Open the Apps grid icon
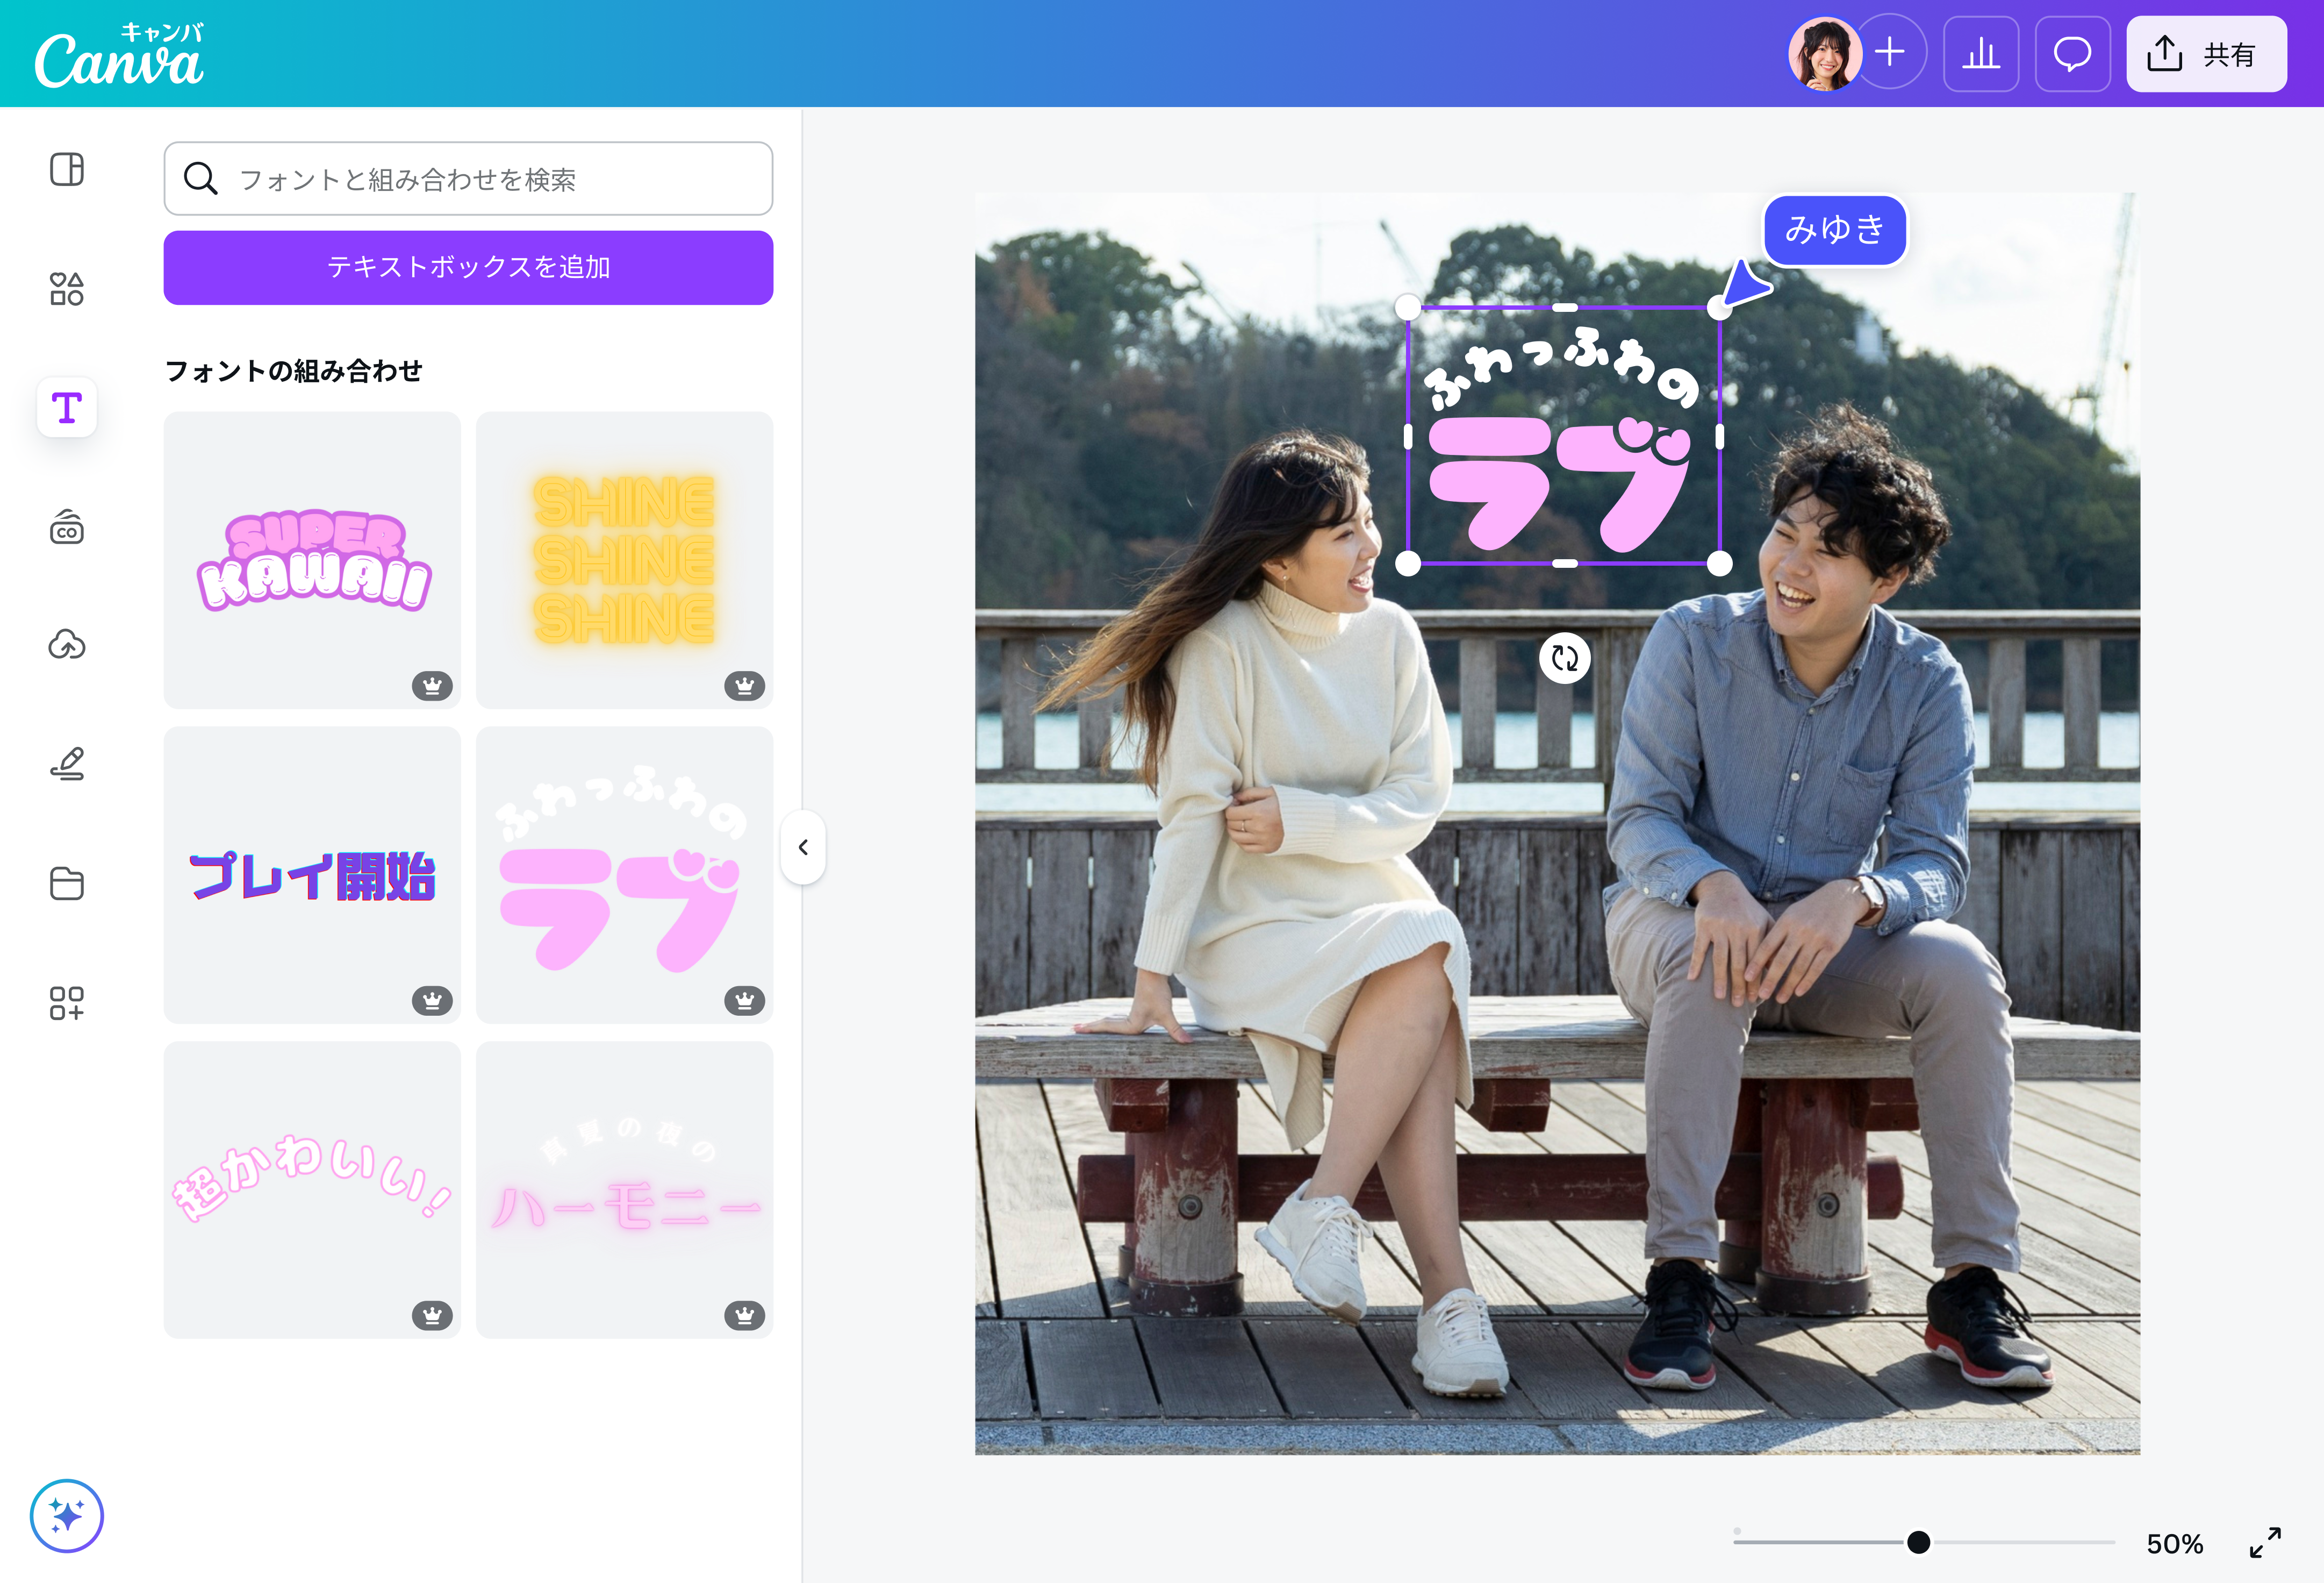Screen dimensions: 2324x1583 point(67,1003)
